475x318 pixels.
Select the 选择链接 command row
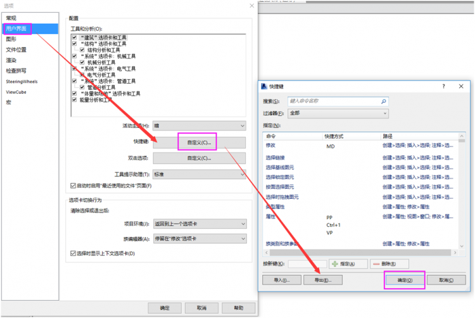click(360, 158)
